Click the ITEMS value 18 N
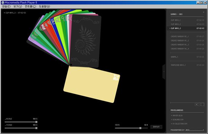Viewport: 208px width, 134px height. [x=146, y=125]
